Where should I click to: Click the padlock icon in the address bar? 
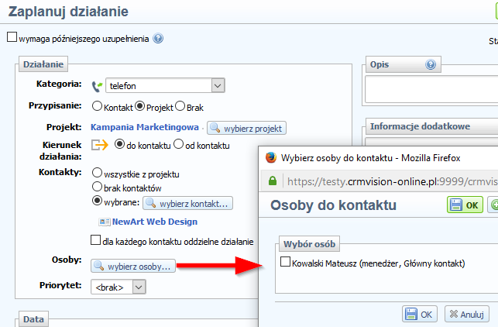pos(273,181)
